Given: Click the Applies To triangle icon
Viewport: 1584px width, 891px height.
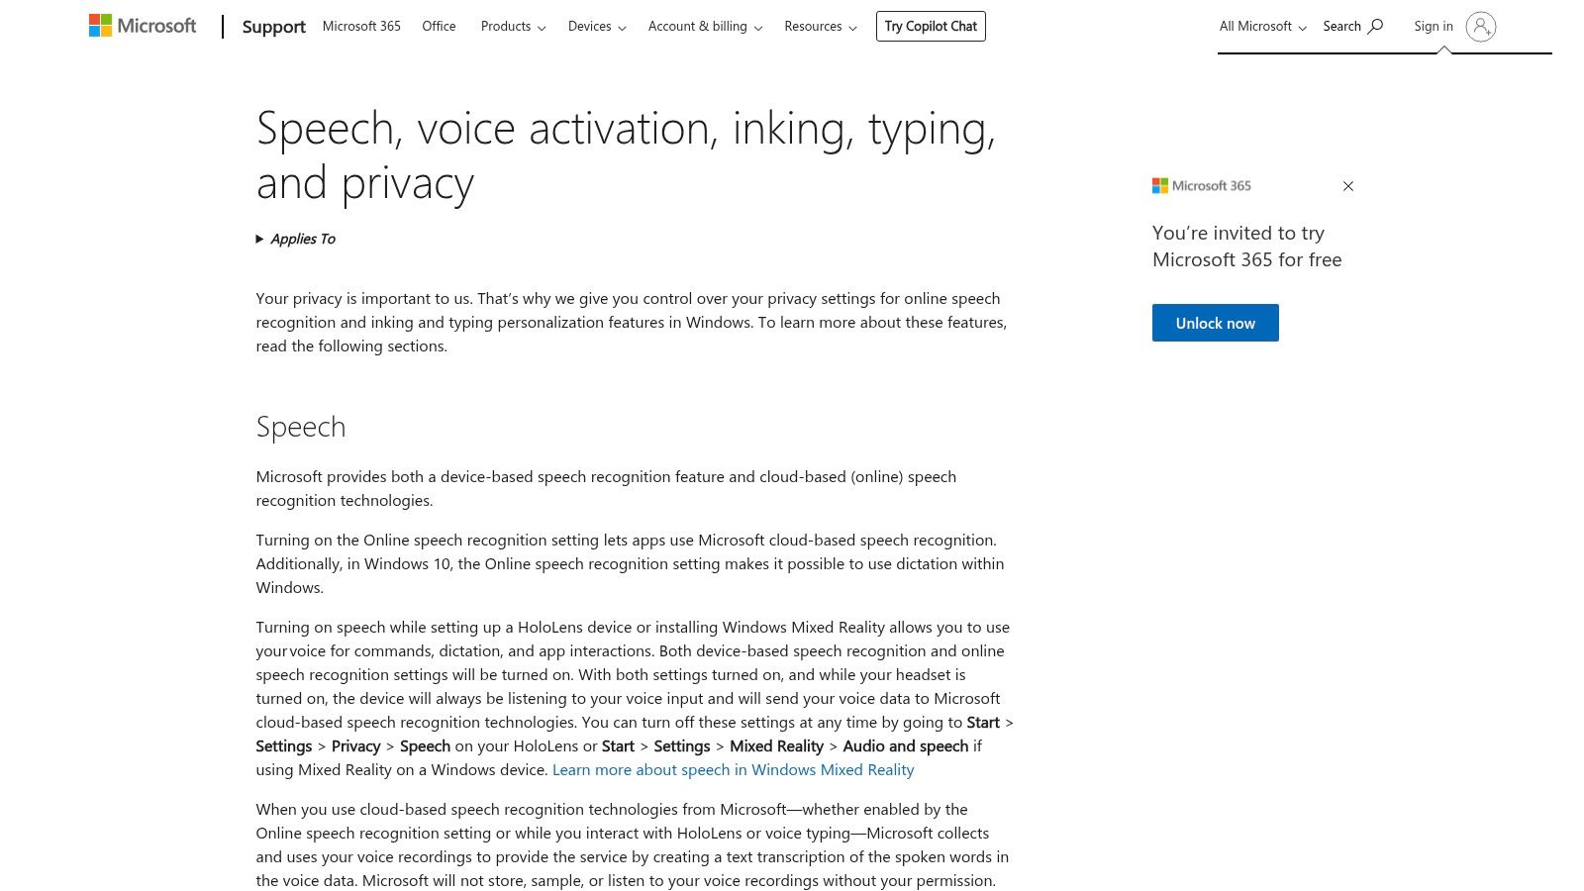Looking at the screenshot, I should [x=260, y=239].
